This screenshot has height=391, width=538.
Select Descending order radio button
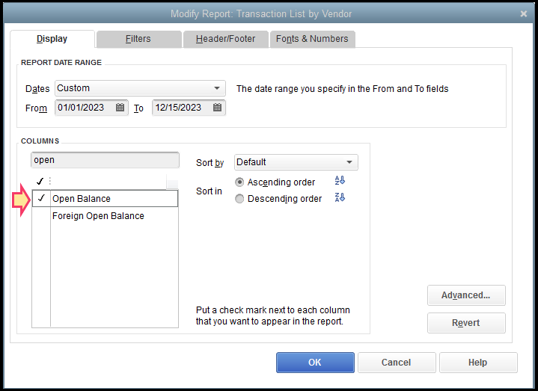pyautogui.click(x=239, y=199)
